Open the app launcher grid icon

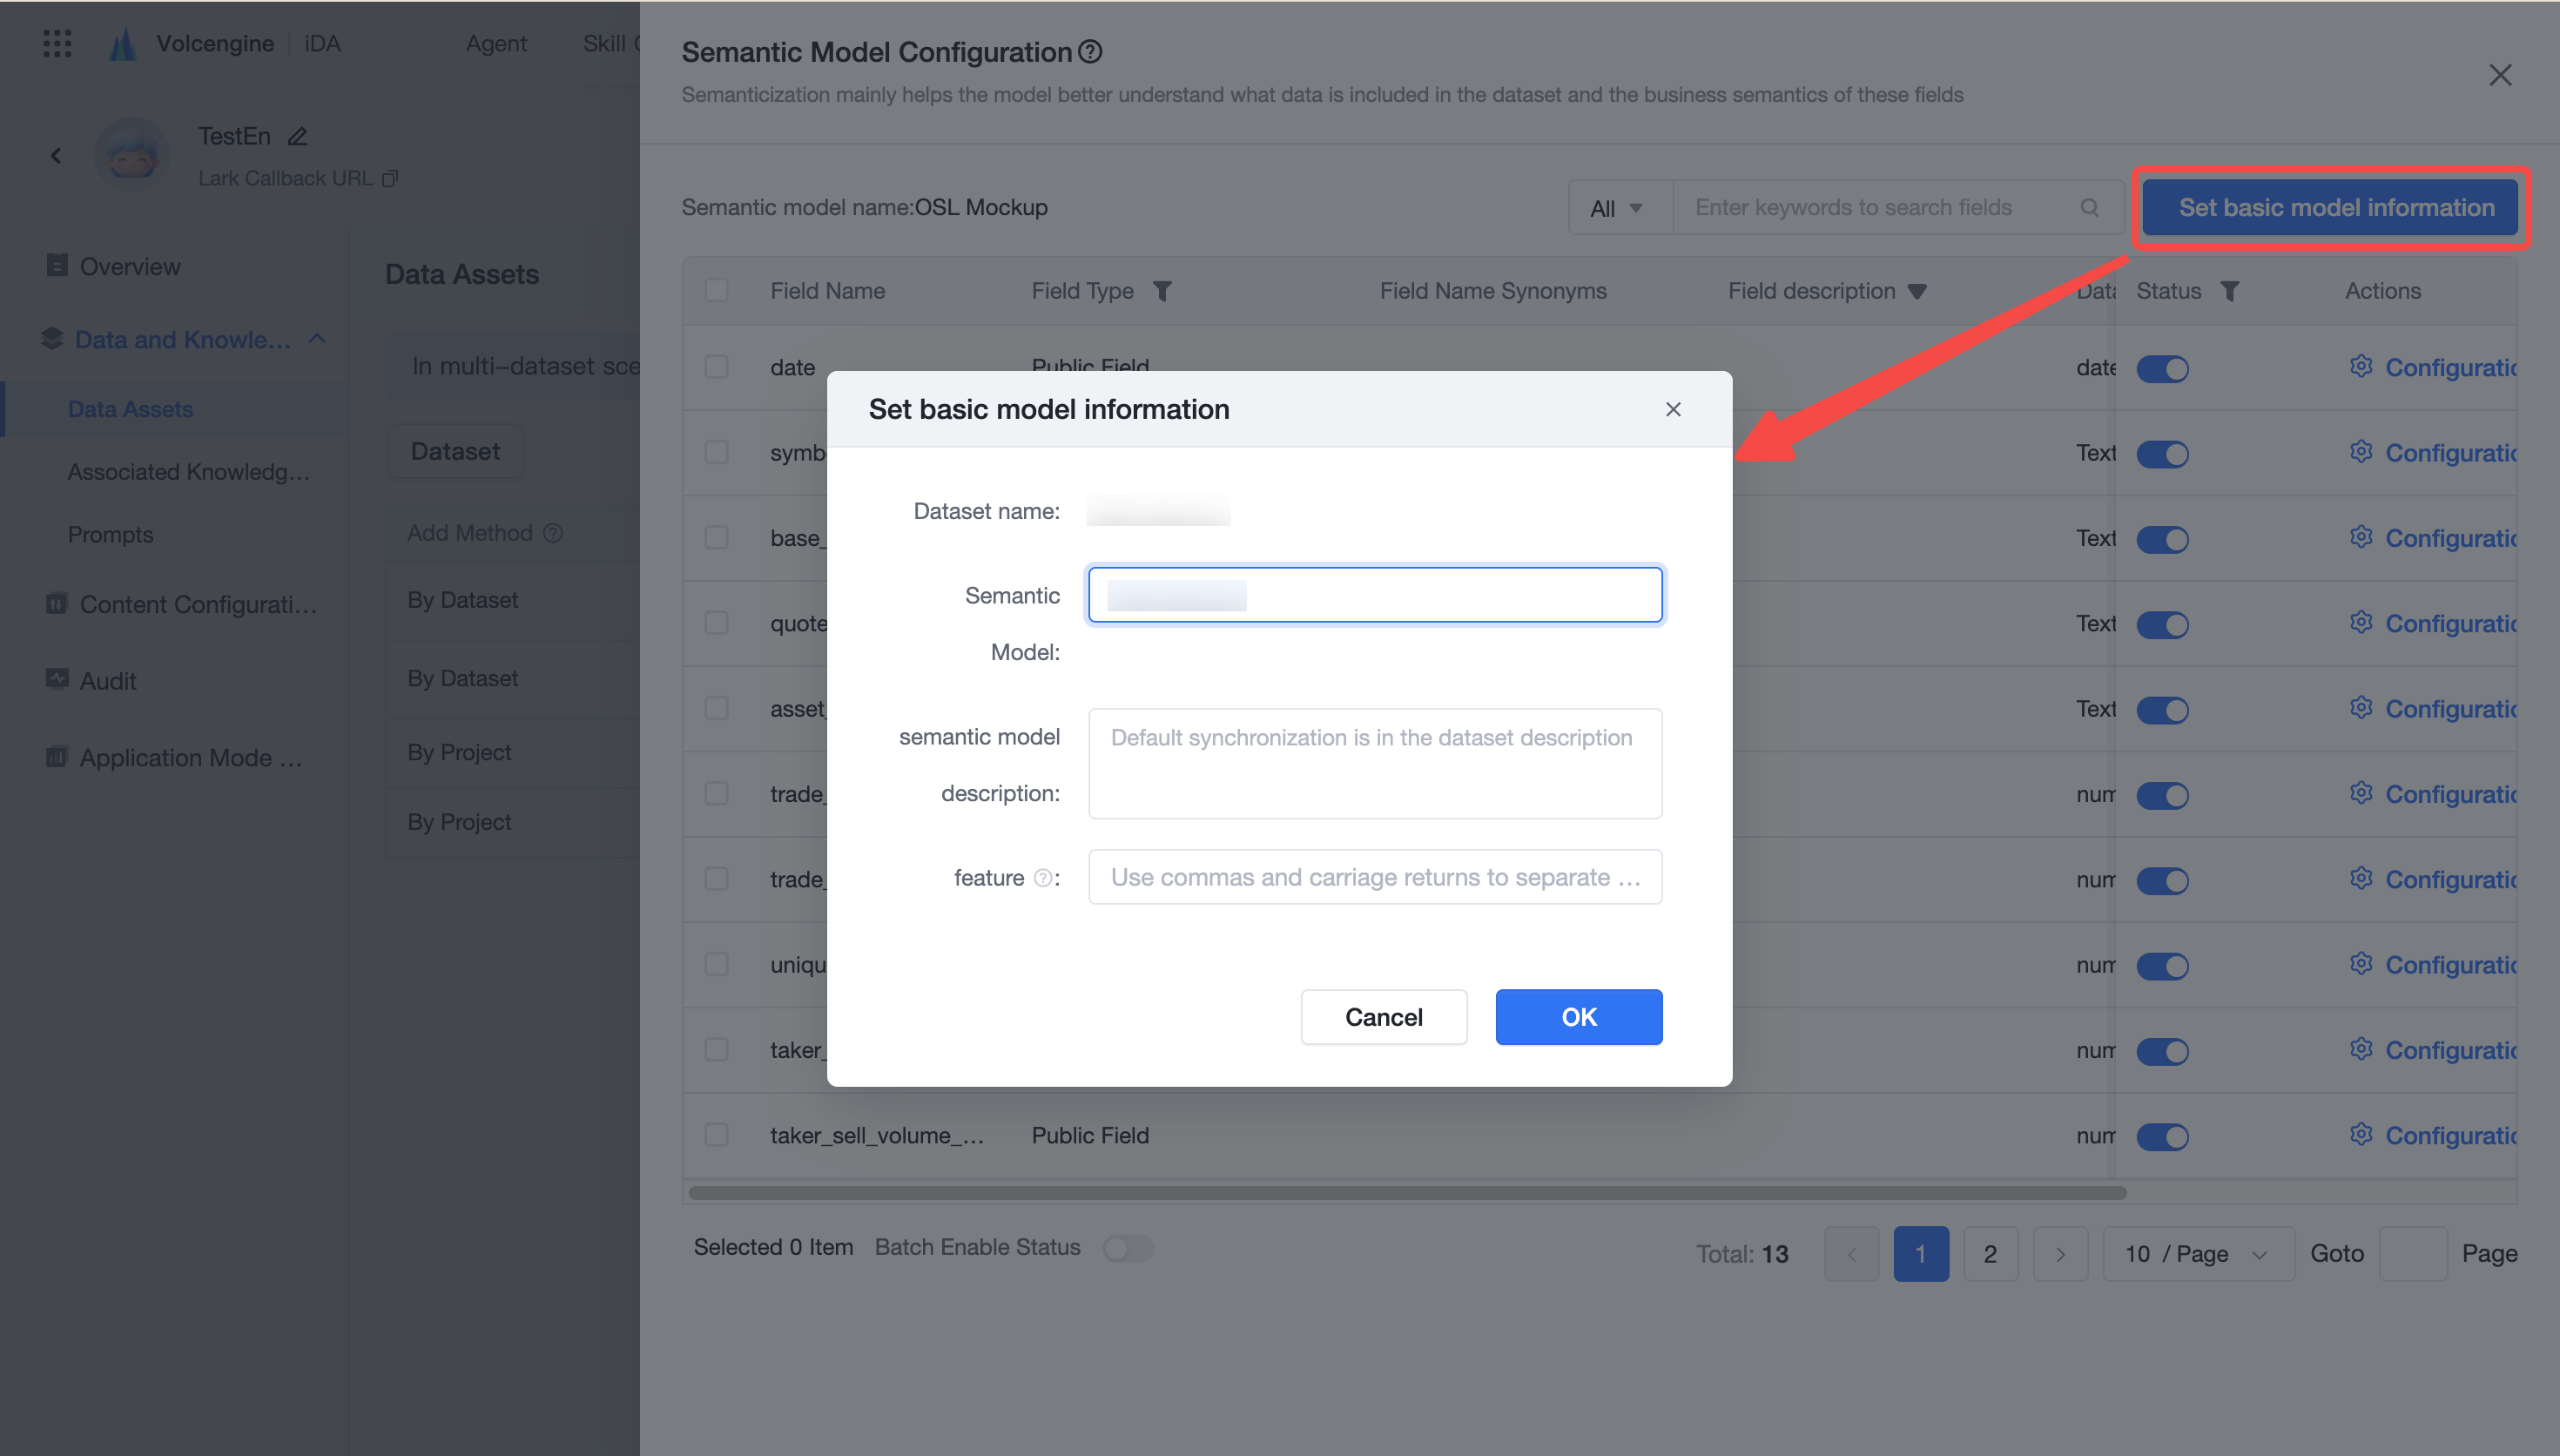[57, 43]
